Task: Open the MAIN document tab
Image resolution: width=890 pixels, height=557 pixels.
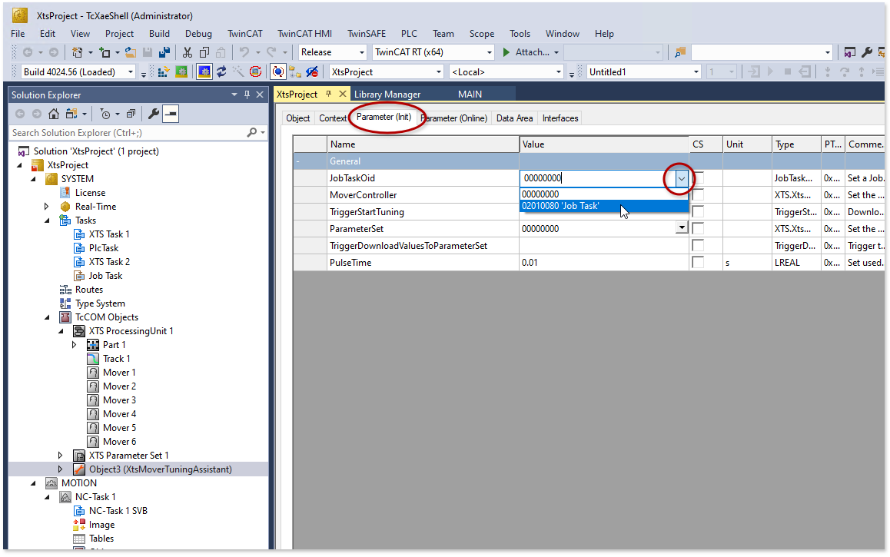Action: click(470, 94)
